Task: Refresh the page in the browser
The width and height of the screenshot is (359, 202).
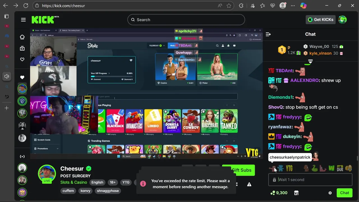Action: [26, 6]
